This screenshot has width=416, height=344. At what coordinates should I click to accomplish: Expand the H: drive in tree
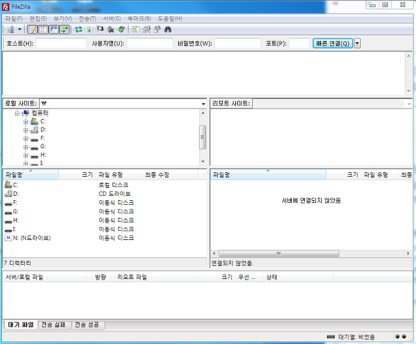pos(25,155)
